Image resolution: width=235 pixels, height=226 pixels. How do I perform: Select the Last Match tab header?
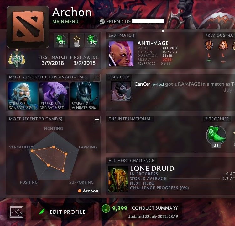pos(121,35)
